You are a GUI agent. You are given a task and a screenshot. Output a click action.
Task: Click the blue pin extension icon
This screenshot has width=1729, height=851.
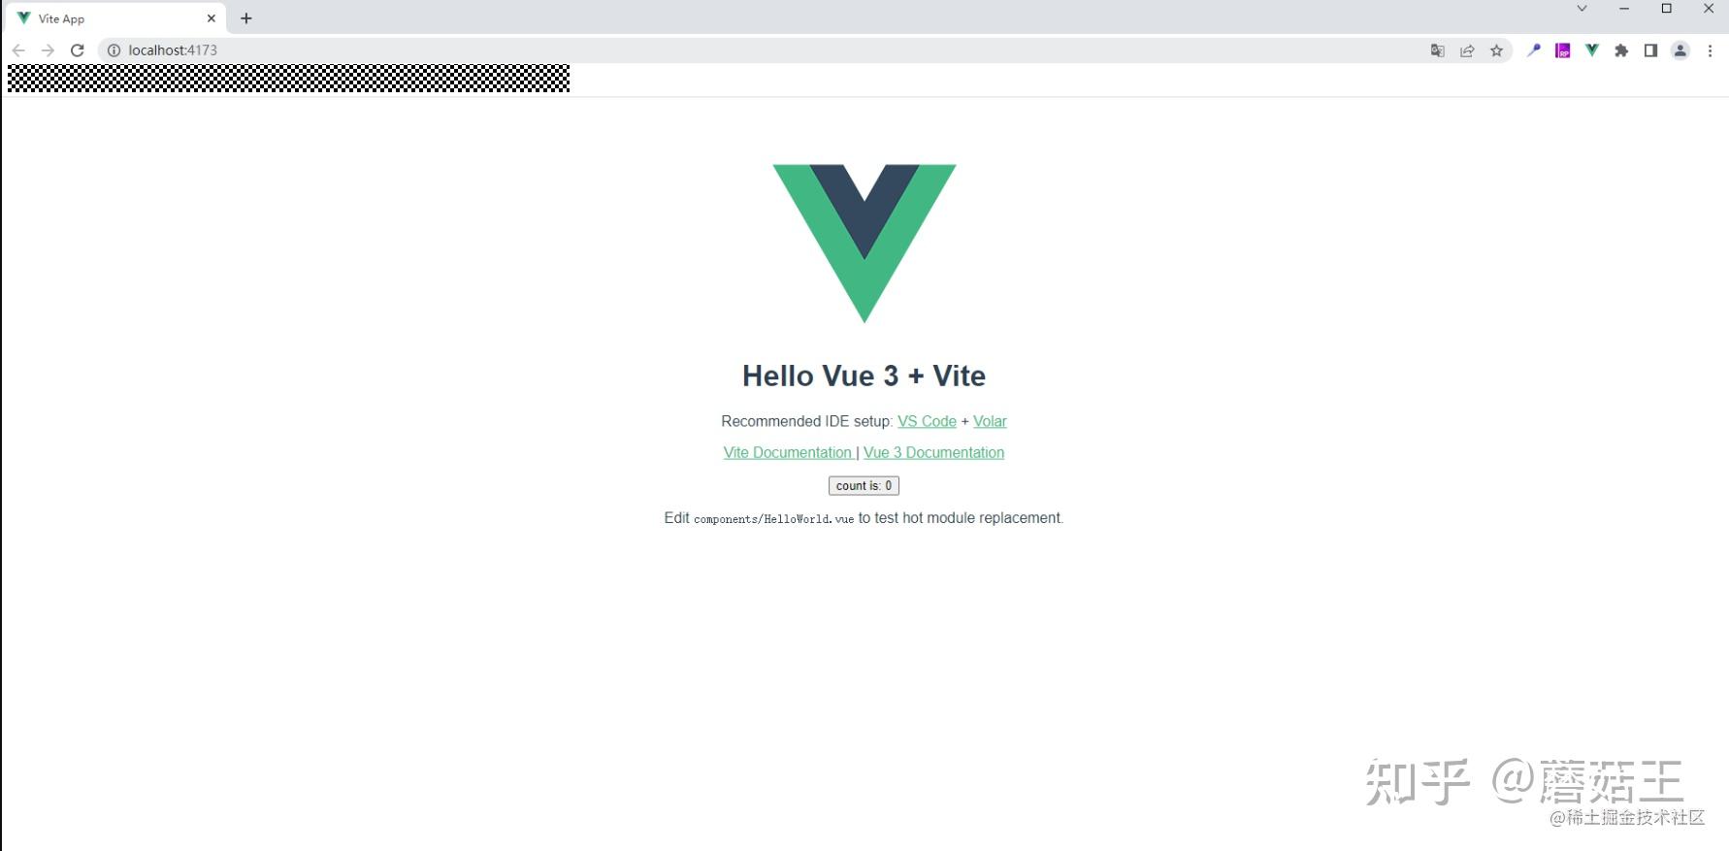1534,50
